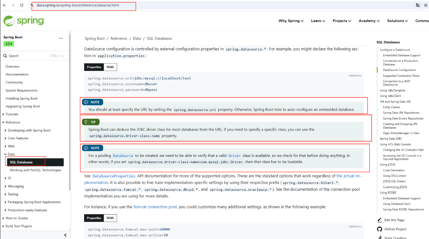The width and height of the screenshot is (429, 239).
Task: Expand the Tutorials tree section
Action: click(3, 114)
